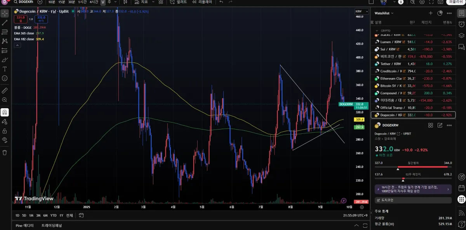Open the watchlist more options menu

[449, 13]
